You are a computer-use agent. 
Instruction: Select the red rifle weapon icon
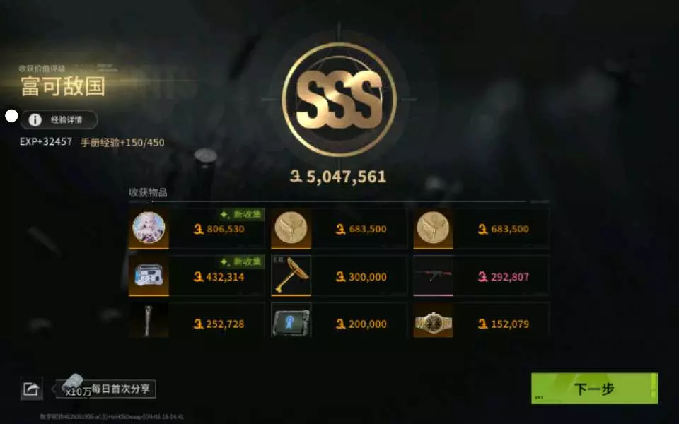[x=433, y=276]
